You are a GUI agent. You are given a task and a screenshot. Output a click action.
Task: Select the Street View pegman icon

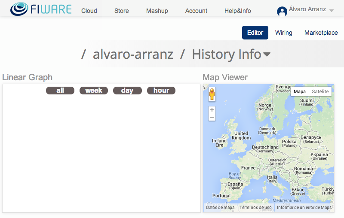coord(212,94)
